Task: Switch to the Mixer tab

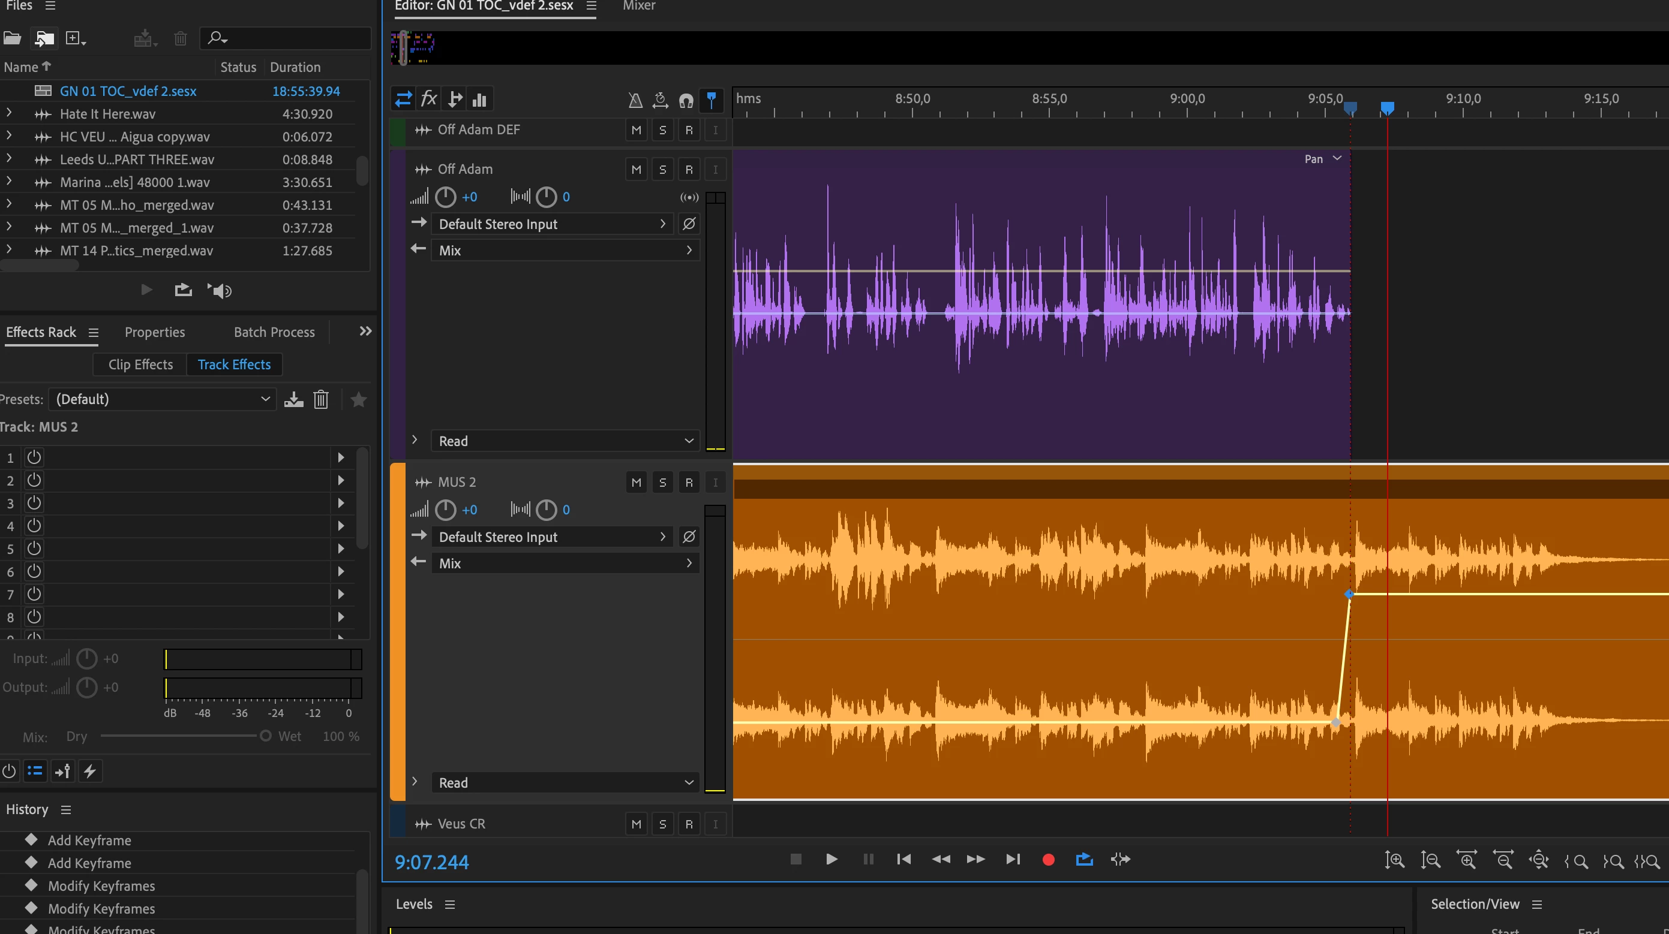Action: 639,6
